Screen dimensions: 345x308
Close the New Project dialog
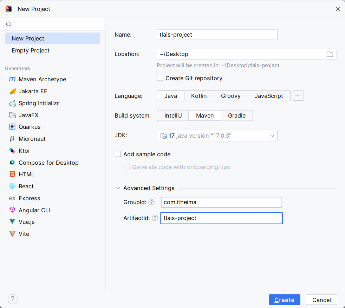(338, 9)
